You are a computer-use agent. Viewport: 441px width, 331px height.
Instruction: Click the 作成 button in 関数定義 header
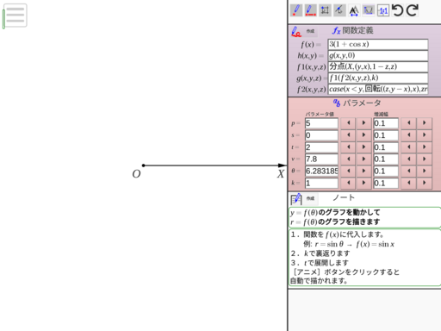point(310,31)
